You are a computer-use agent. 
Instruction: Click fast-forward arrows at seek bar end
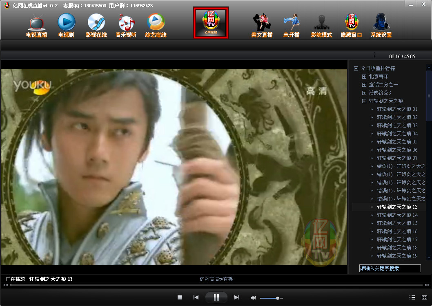tap(427, 285)
